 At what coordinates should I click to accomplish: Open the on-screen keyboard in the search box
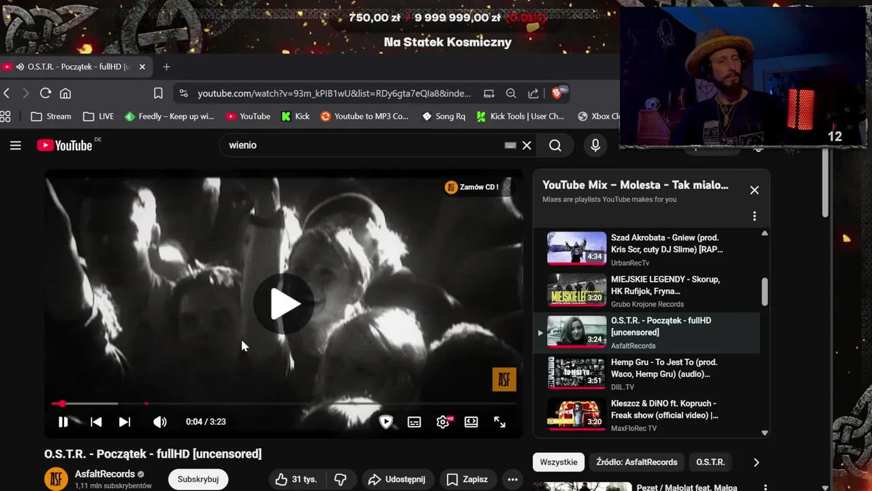coord(510,145)
